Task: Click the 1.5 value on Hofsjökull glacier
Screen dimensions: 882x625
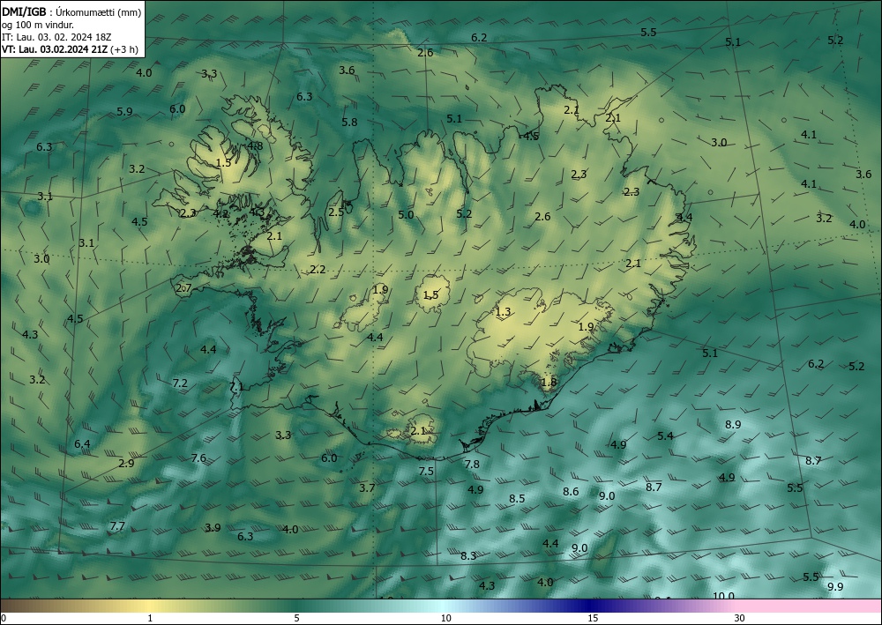Action: tap(431, 295)
